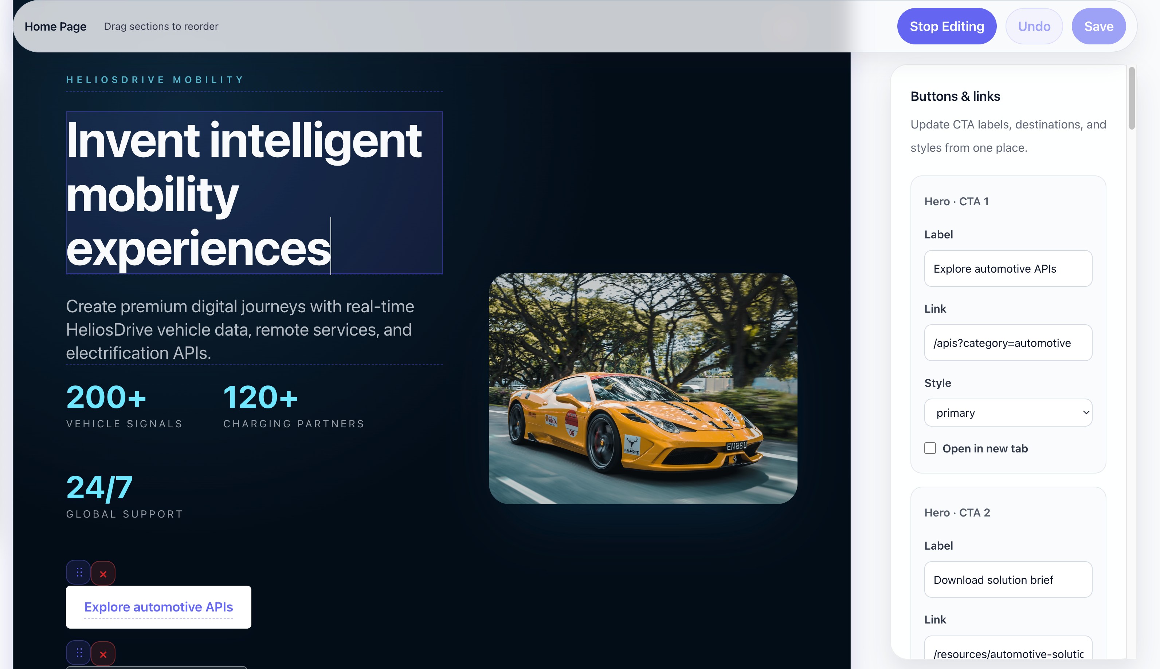Click the HELIOSDRIVE MOBILITY eyebrow text
Image resolution: width=1160 pixels, height=669 pixels.
tap(155, 80)
